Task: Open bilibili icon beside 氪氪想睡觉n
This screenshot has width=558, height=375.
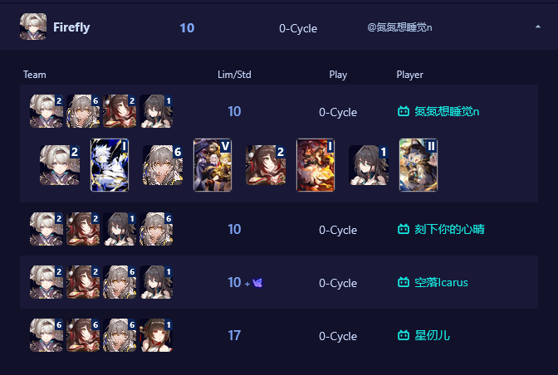Action: 404,112
